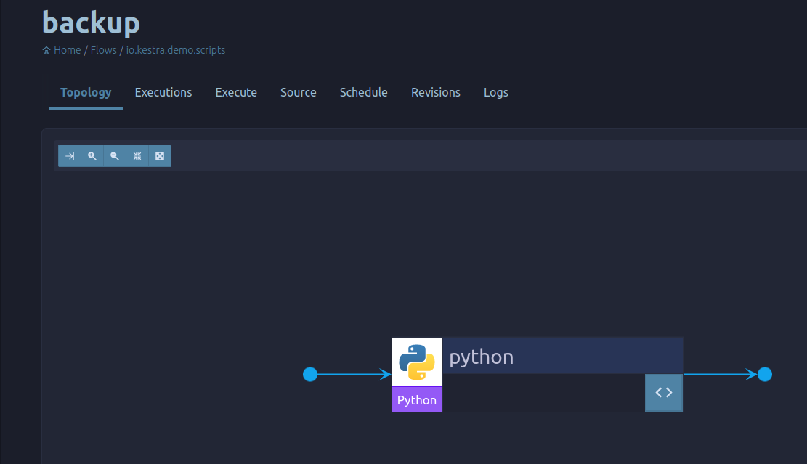
Task: Click the Python logo on the task node
Action: 417,362
